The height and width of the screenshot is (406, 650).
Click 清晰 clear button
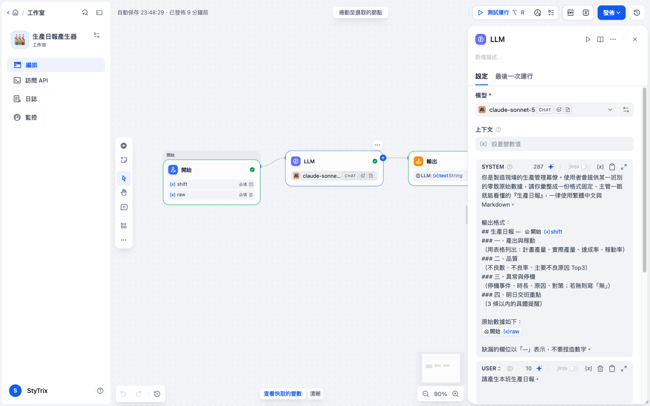pyautogui.click(x=315, y=394)
